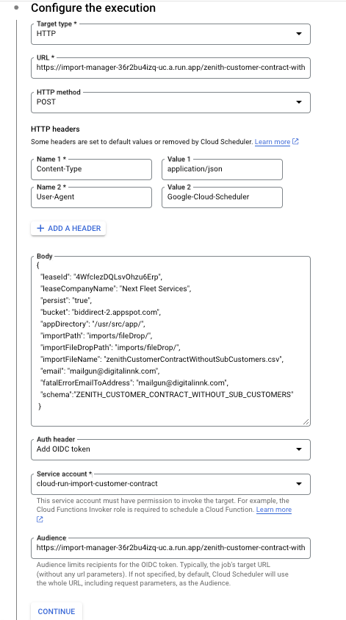Expand the Service account dropdown
Viewport: 346px width, 620px height.
pyautogui.click(x=170, y=484)
